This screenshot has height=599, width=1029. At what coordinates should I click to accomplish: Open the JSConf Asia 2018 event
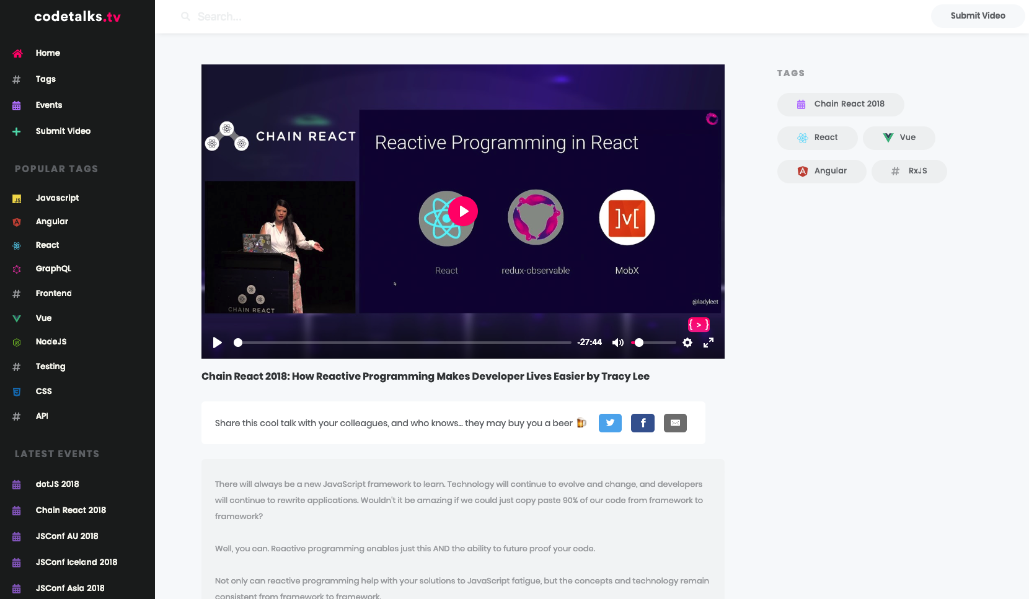point(70,588)
